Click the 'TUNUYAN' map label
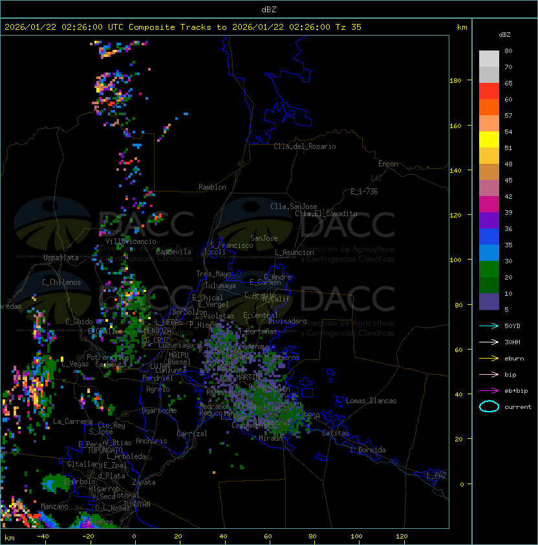Image resolution: width=538 pixels, height=545 pixels. point(137,504)
